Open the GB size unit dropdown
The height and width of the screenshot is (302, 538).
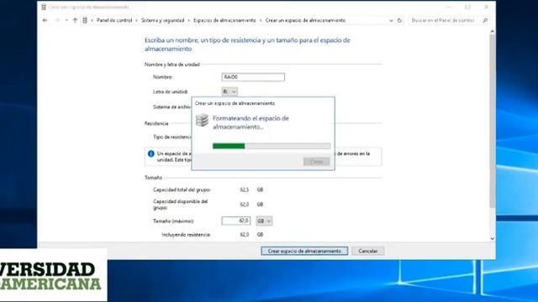point(264,221)
